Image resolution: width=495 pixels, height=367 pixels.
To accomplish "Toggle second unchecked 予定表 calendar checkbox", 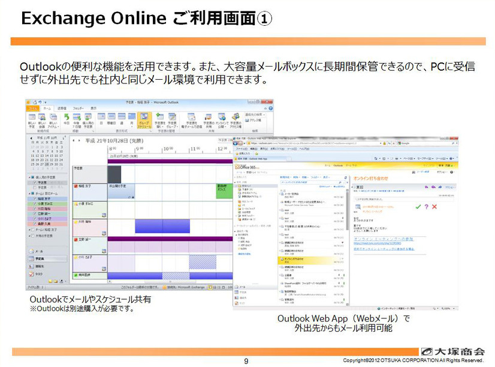I will [x=35, y=188].
